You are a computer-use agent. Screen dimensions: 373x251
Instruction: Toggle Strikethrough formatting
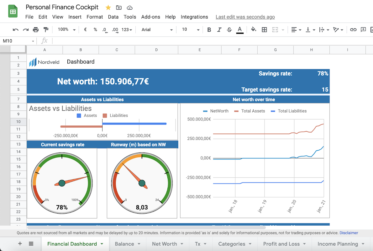coord(229,29)
